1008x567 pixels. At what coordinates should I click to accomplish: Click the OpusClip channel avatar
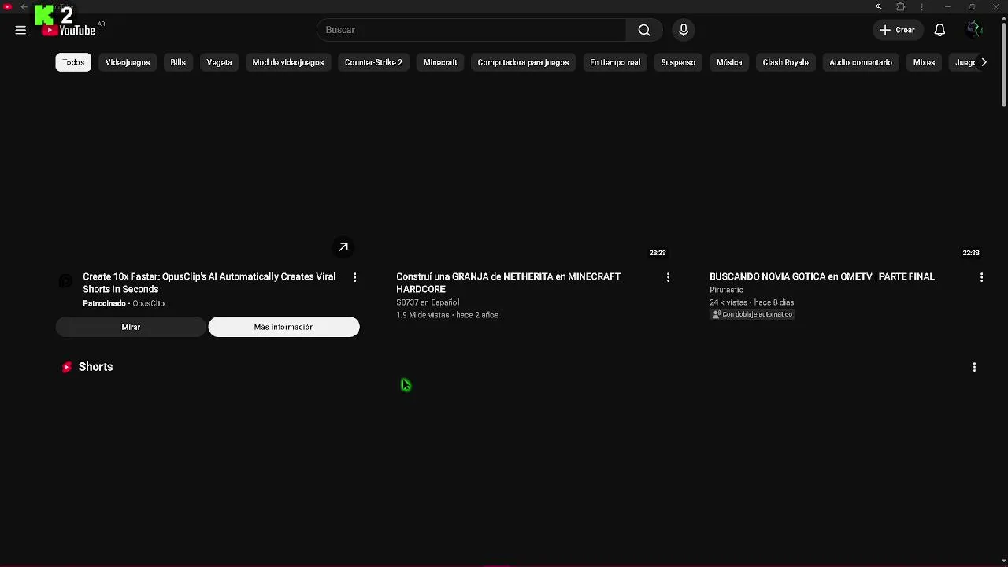tap(66, 280)
